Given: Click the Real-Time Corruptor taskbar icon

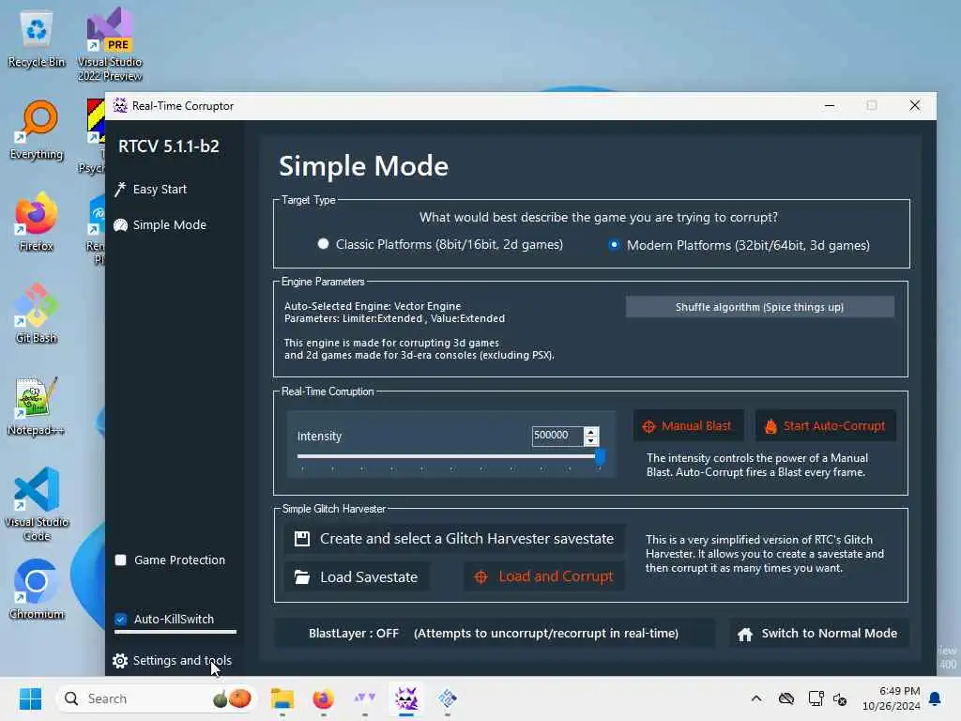Looking at the screenshot, I should coord(405,698).
